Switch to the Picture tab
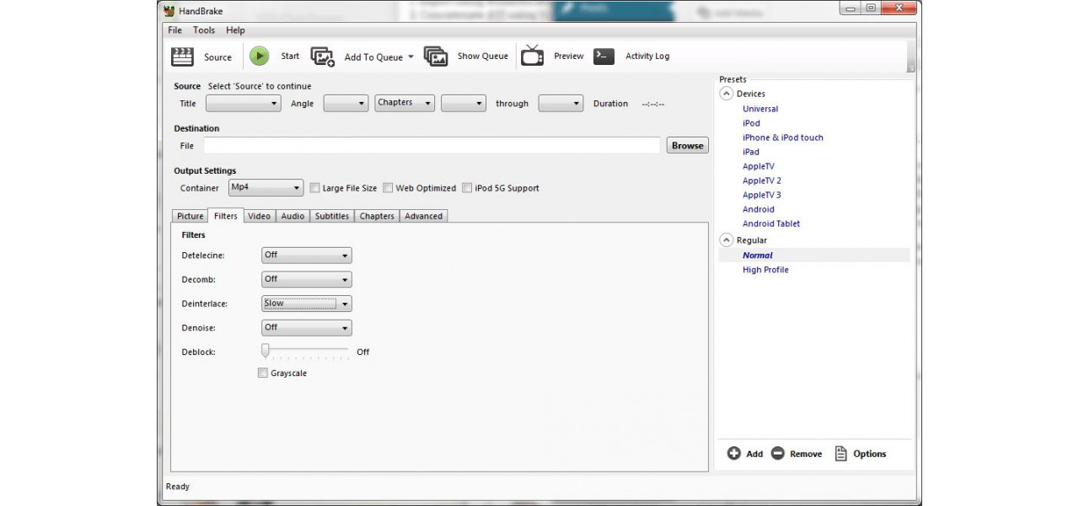This screenshot has height=506, width=1079. coord(191,216)
